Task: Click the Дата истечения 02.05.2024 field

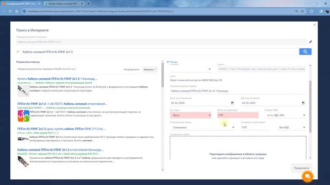Action: [273, 103]
